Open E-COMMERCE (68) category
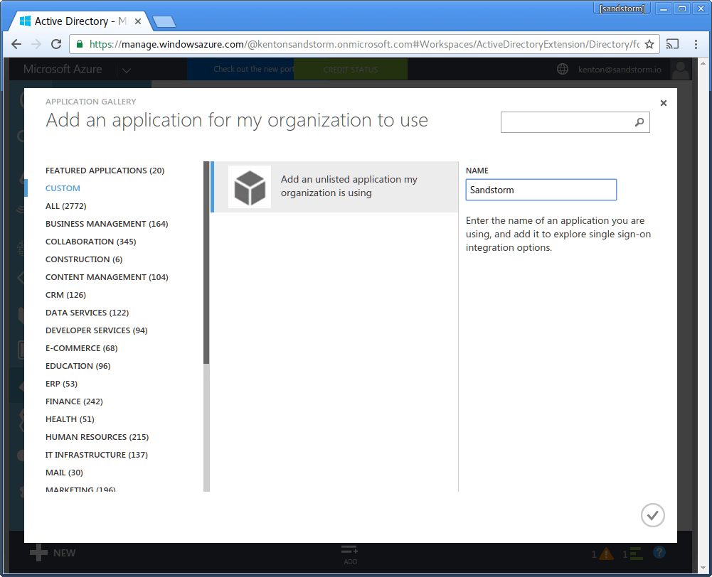This screenshot has width=712, height=577. point(81,348)
